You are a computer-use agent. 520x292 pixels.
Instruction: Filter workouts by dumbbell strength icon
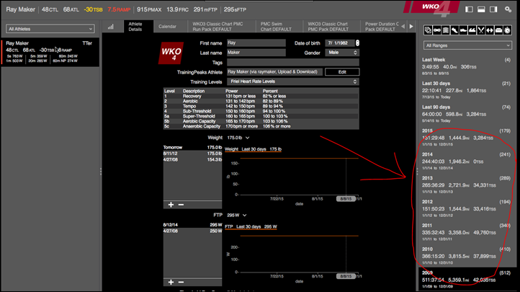click(490, 30)
